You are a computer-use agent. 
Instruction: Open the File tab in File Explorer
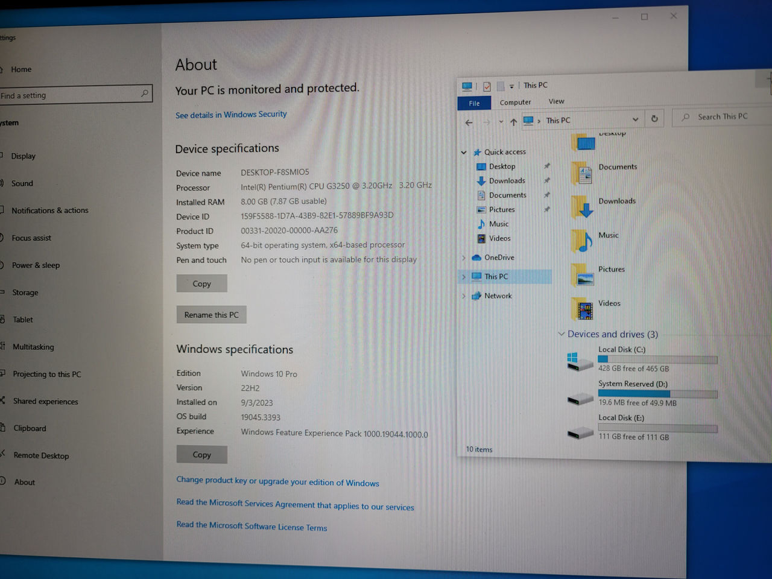tap(474, 103)
